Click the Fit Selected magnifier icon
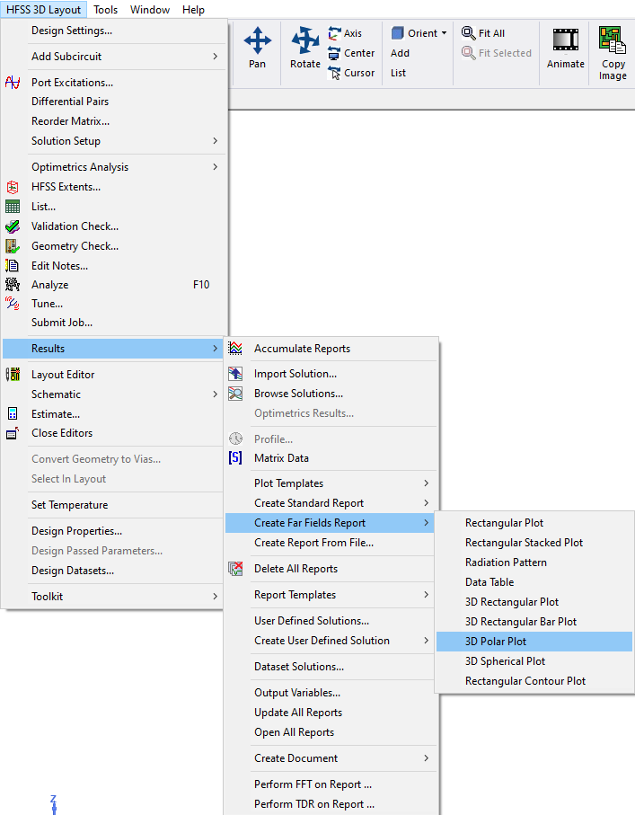 468,53
